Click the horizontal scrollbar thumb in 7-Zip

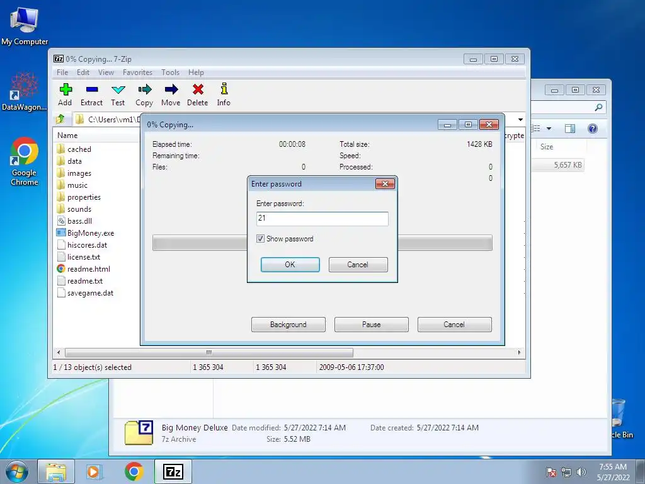point(209,353)
